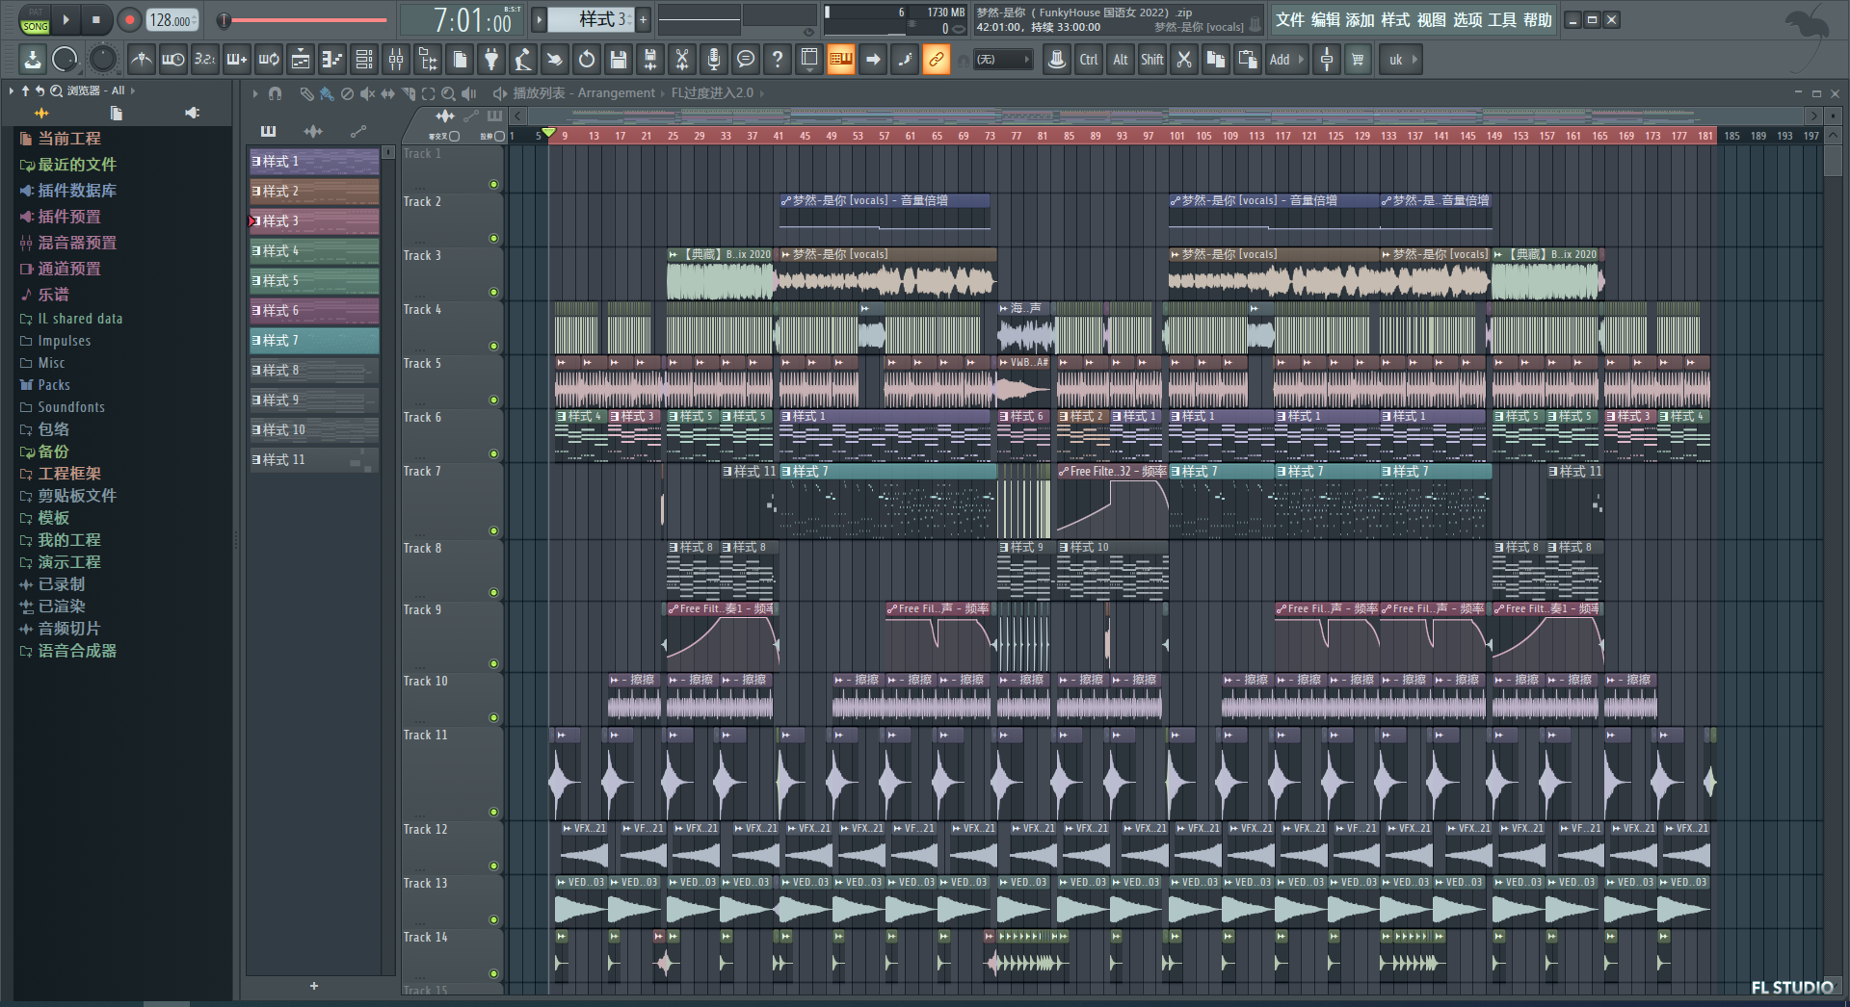Click the 128.000 tempo field
This screenshot has width=1850, height=1007.
pyautogui.click(x=172, y=20)
